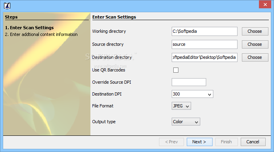Enable the Use QR Barcodes checkbox
The width and height of the screenshot is (274, 152).
(176, 70)
